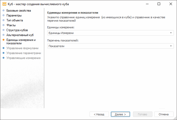
Task: Open the Факты wizard step
Action: [x=11, y=25]
